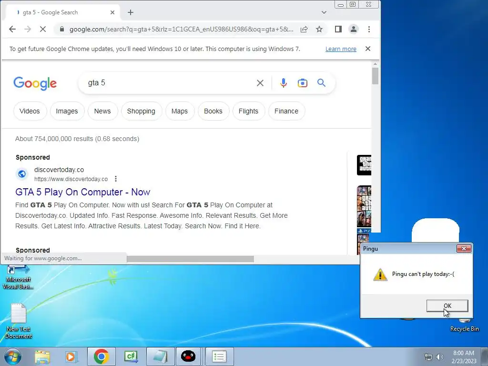Switch to Shopping results
This screenshot has width=488, height=366.
(141, 111)
